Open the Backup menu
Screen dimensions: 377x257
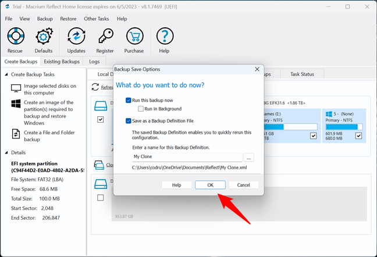(x=45, y=19)
